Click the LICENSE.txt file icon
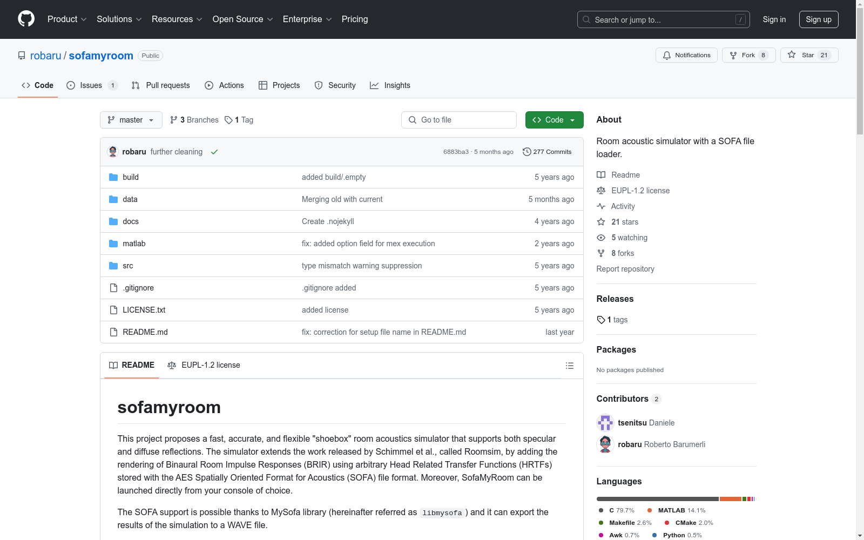This screenshot has width=864, height=540. (x=113, y=310)
